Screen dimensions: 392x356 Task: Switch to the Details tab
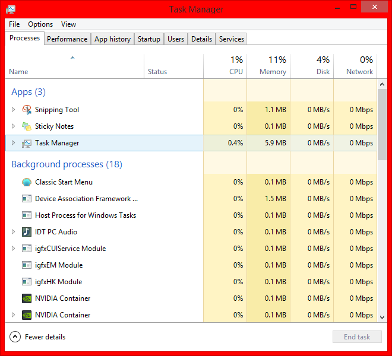pyautogui.click(x=201, y=39)
